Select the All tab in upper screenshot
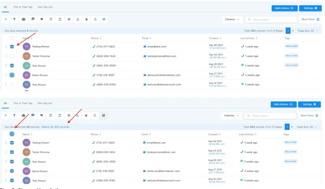This screenshot has height=189, width=325. 5,7
